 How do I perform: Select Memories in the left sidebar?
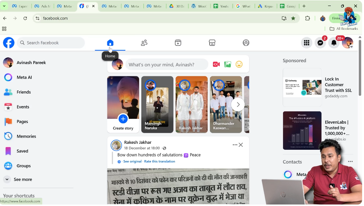click(26, 136)
